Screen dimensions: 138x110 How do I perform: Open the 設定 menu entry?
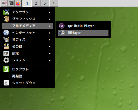[28, 53]
